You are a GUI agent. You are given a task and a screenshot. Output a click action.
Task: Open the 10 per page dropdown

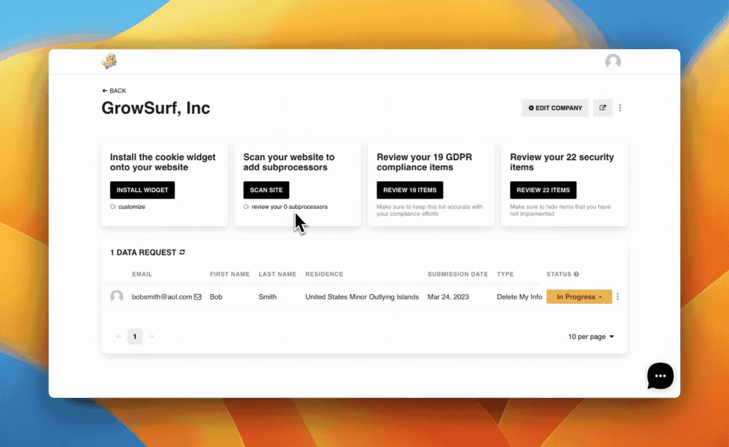tap(591, 337)
